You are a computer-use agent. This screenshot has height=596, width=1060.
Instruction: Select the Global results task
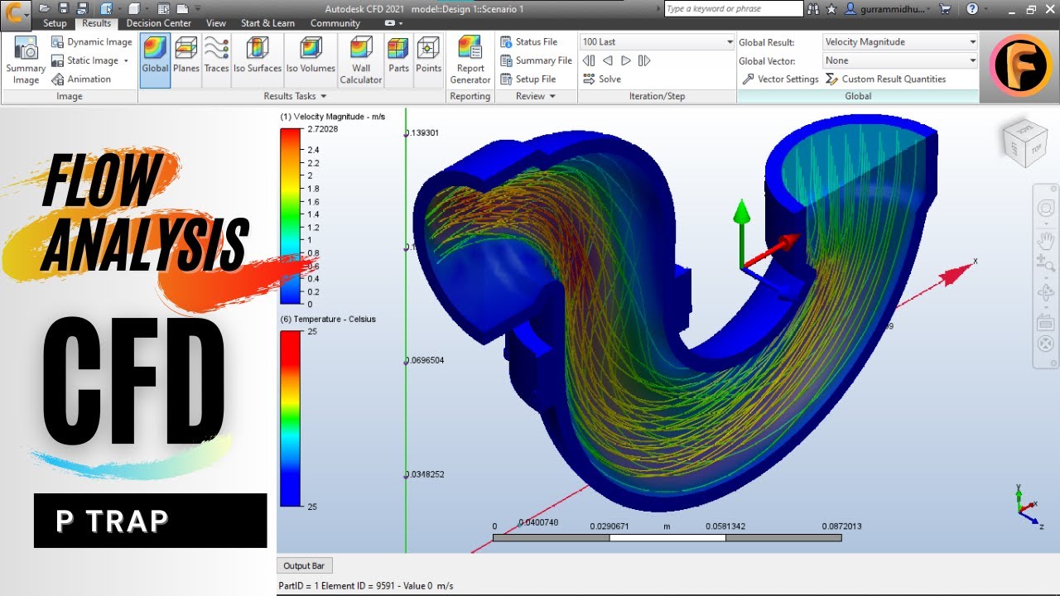155,60
